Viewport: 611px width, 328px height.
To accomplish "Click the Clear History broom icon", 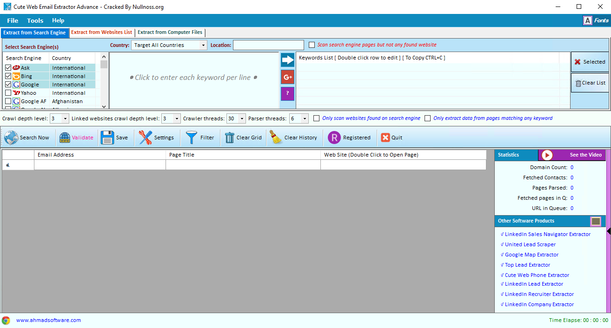I will (276, 138).
